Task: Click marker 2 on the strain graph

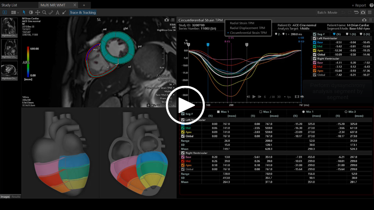Action: pyautogui.click(x=247, y=44)
